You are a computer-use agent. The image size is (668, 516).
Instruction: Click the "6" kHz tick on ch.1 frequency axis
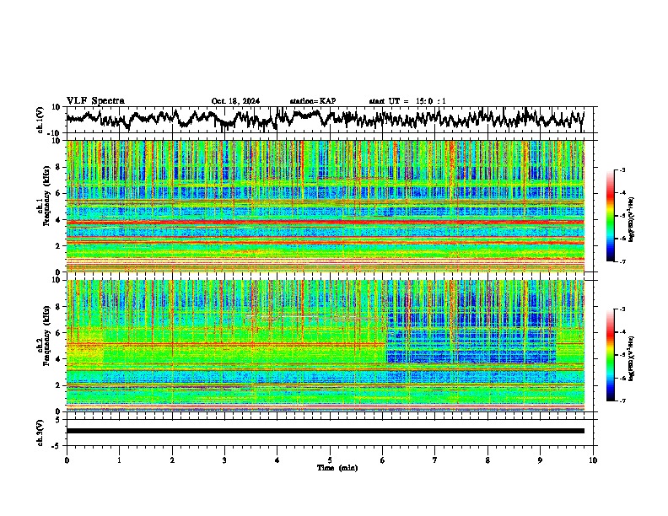58,193
